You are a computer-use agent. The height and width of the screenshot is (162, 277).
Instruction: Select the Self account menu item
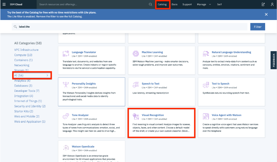coord(219,4)
